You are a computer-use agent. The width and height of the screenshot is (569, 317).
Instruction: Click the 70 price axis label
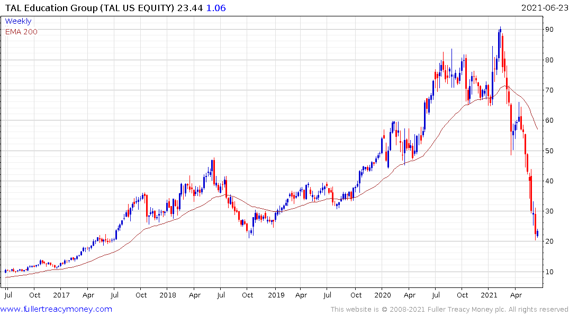549,90
